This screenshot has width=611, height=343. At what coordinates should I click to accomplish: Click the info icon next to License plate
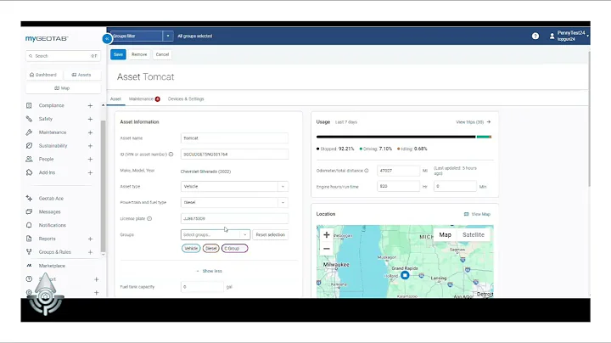[149, 219]
